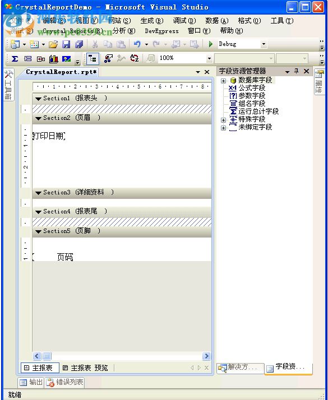Collapse Section4 (报表尾) with its triangle

38,212
